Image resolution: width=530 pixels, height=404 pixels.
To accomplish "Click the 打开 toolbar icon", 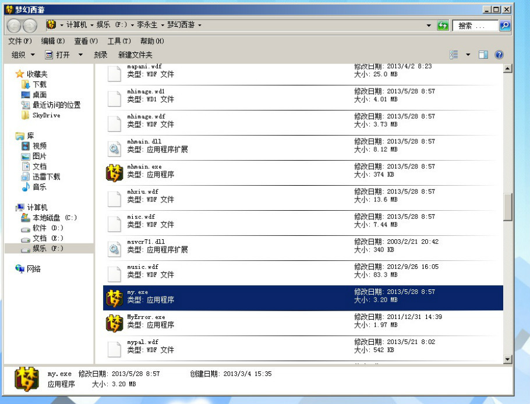I will [49, 55].
